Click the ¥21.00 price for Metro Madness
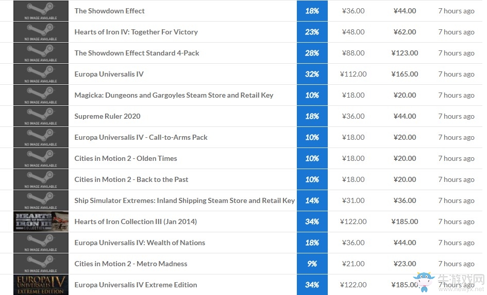Viewport: 487px width, 295px height. [353, 264]
